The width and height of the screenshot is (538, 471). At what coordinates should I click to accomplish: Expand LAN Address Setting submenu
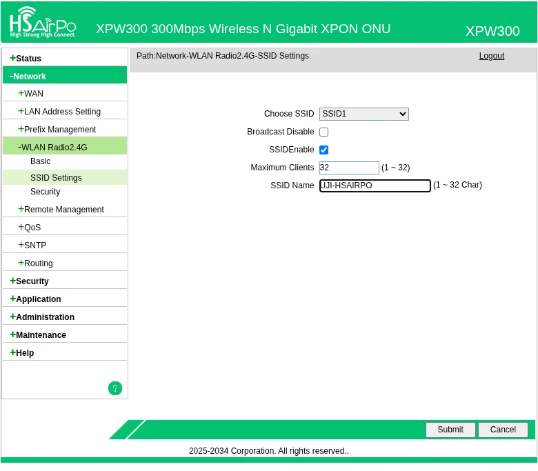pyautogui.click(x=59, y=112)
